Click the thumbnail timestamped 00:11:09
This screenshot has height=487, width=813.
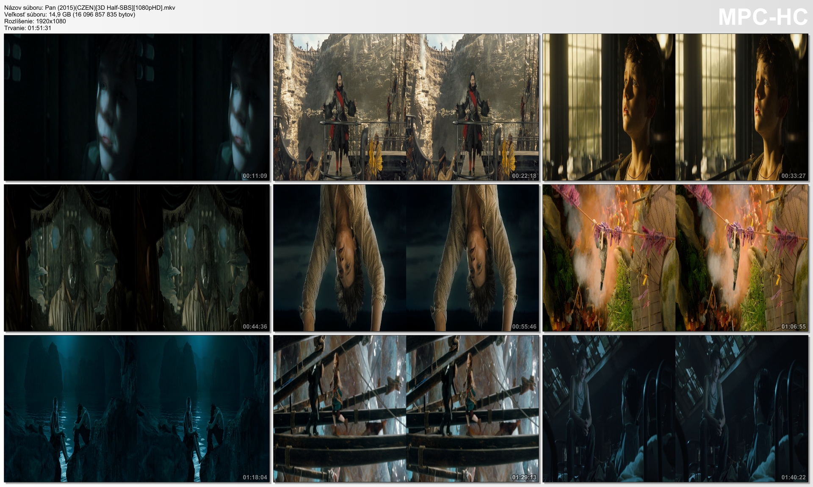pos(137,107)
